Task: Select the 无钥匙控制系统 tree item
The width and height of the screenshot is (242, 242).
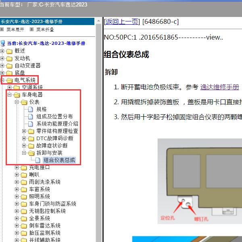Action: click(x=47, y=211)
